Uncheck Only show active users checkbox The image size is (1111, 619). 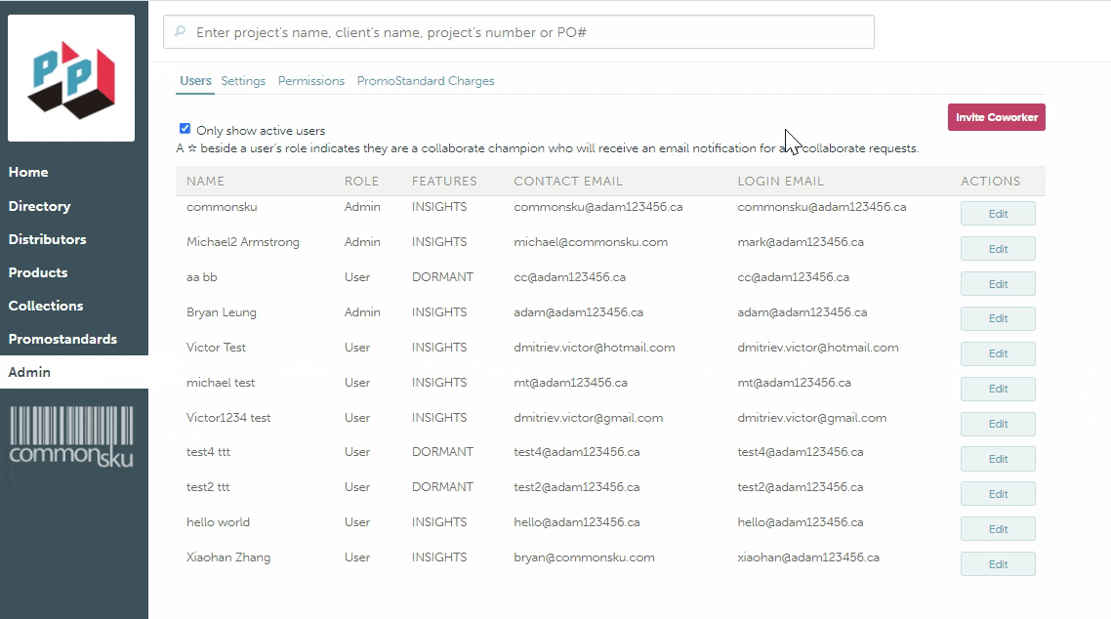185,129
